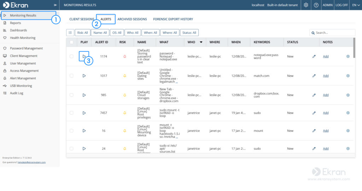Tick the checkbox for alert 1174
Screen dimensions: 362x191
click(x=71, y=56)
